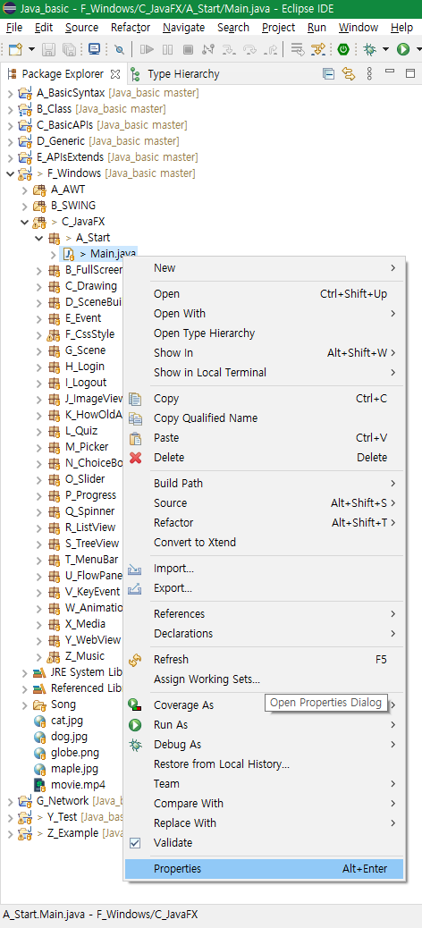Click the Coverage As icon
This screenshot has width=422, height=928.
click(x=136, y=704)
